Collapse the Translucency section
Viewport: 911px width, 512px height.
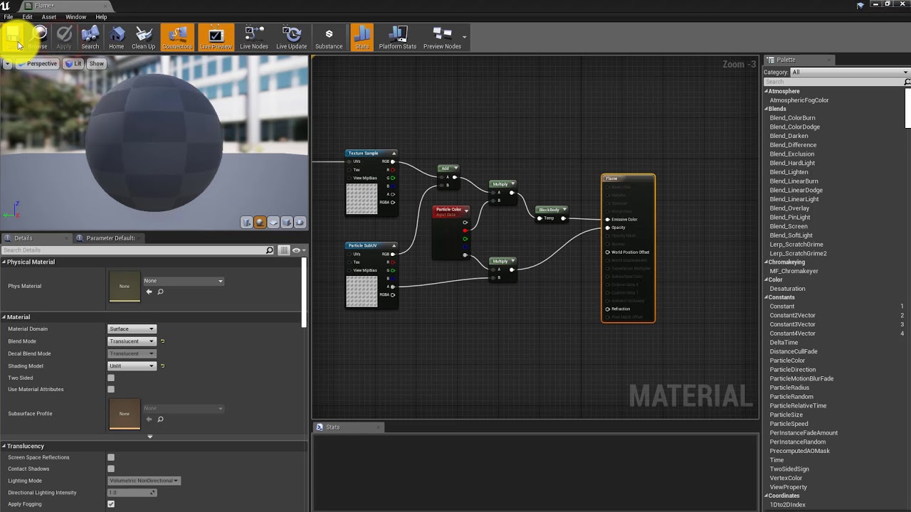[x=4, y=446]
